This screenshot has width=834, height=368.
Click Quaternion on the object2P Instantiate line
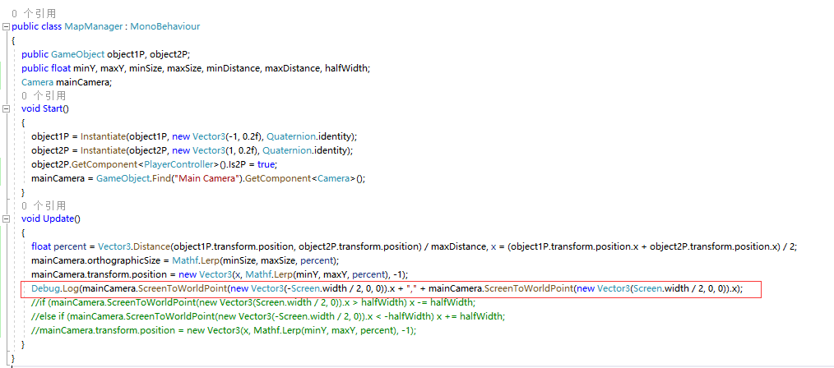[286, 150]
